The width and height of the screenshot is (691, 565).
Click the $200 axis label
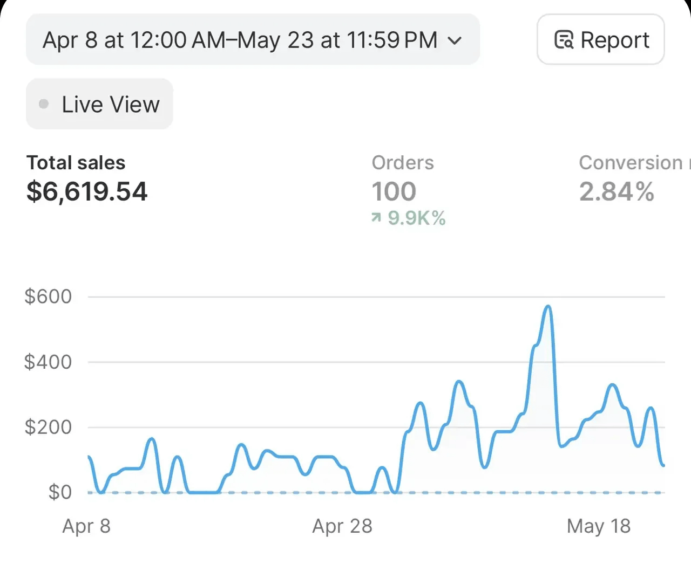coord(48,427)
